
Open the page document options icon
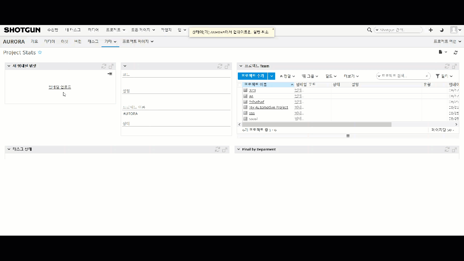(440, 52)
